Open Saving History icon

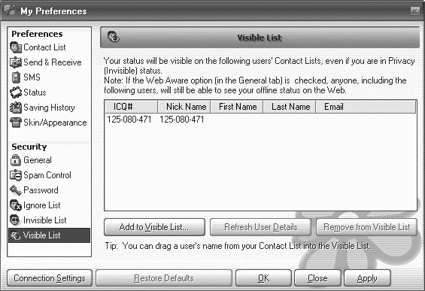(x=16, y=108)
